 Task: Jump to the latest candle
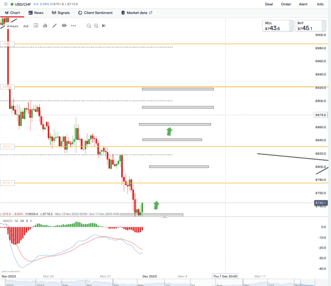pyautogui.click(x=103, y=26)
